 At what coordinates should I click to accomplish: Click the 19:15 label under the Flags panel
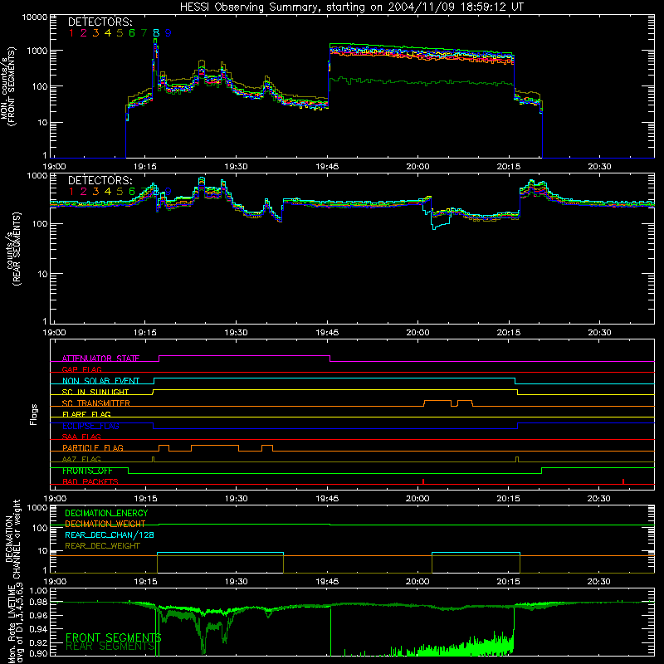pos(145,499)
